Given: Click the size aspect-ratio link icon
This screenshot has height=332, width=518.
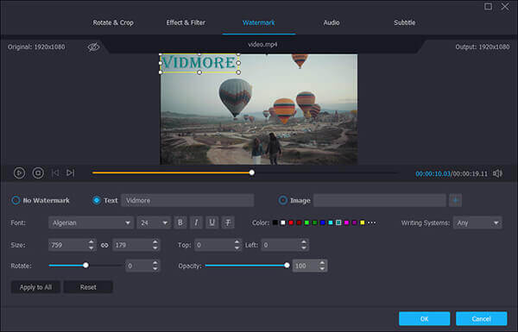Looking at the screenshot, I should coord(104,245).
